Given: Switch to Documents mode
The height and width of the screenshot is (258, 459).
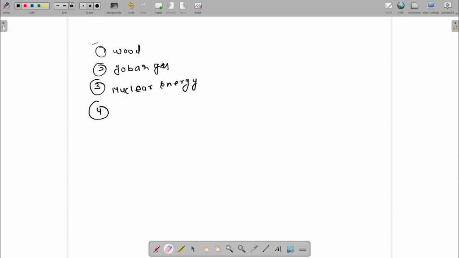Looking at the screenshot, I should tap(414, 7).
